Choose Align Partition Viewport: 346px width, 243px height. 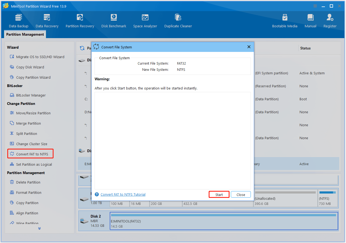coord(24,213)
